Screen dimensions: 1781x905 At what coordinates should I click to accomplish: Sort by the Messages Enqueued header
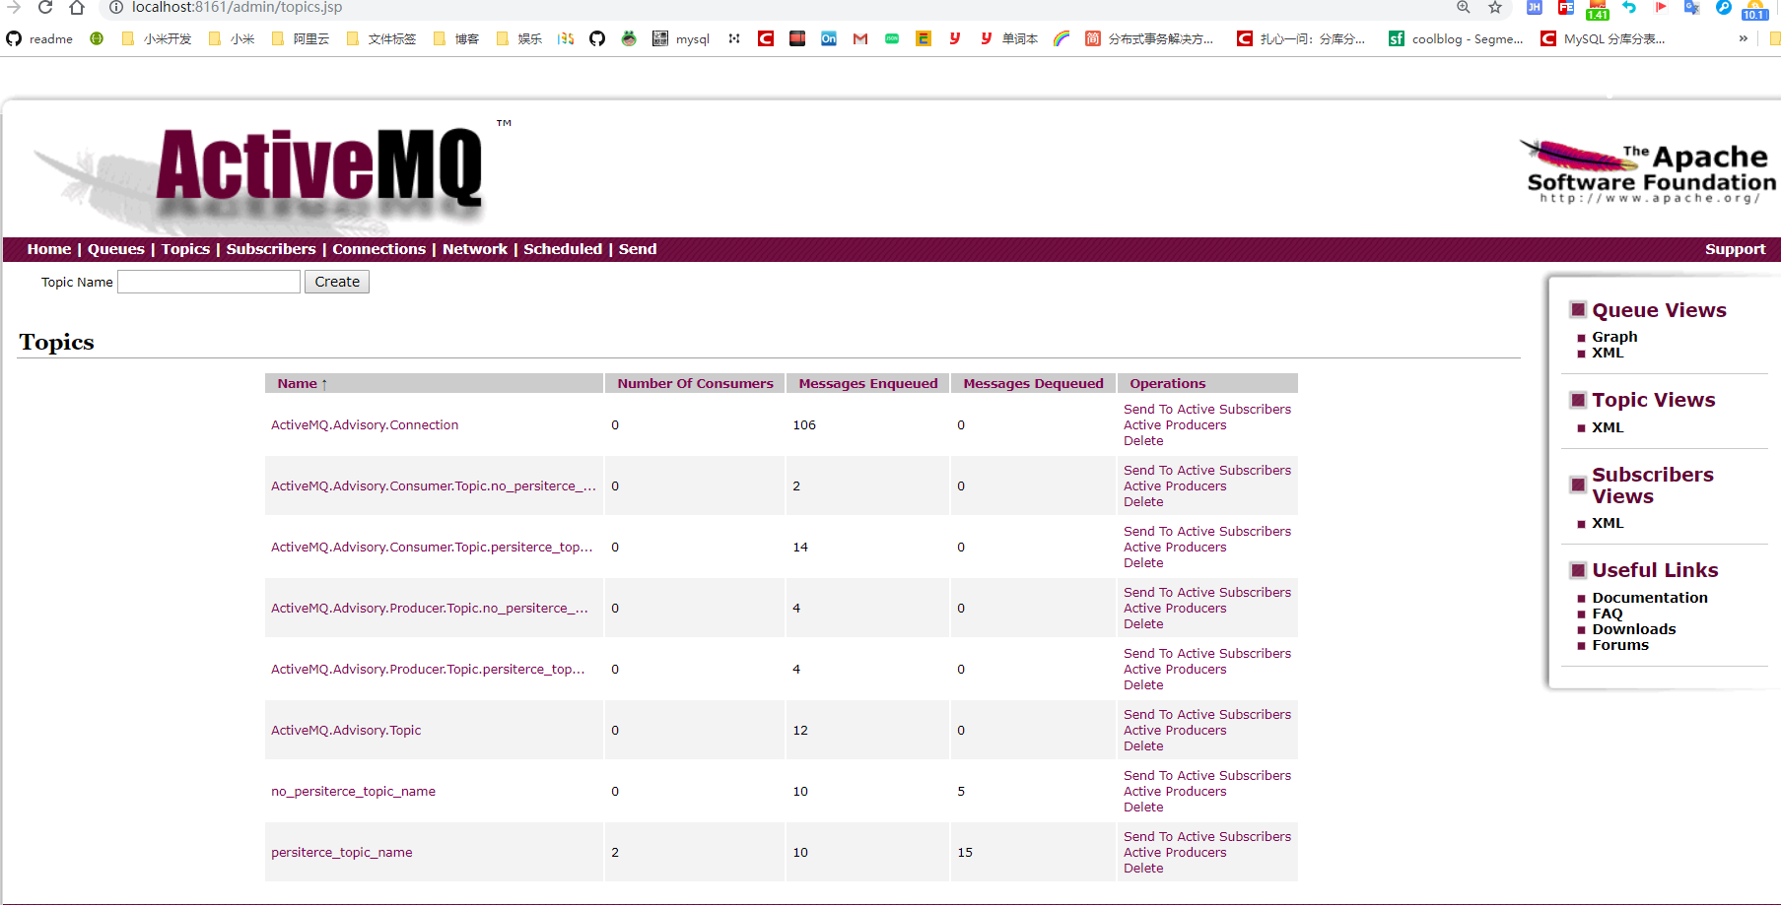(x=868, y=383)
